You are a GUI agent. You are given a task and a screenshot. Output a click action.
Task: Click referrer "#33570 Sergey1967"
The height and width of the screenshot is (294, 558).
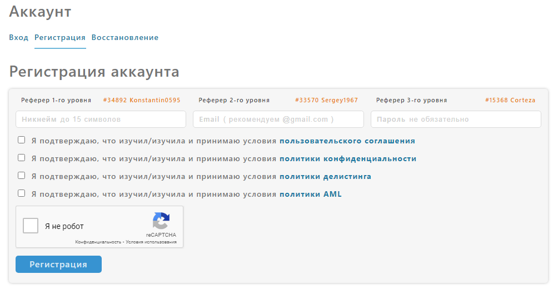point(326,101)
